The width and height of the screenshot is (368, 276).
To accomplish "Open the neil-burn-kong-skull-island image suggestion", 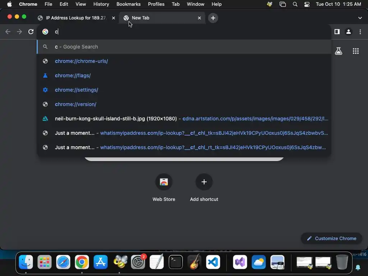I will tap(184, 119).
